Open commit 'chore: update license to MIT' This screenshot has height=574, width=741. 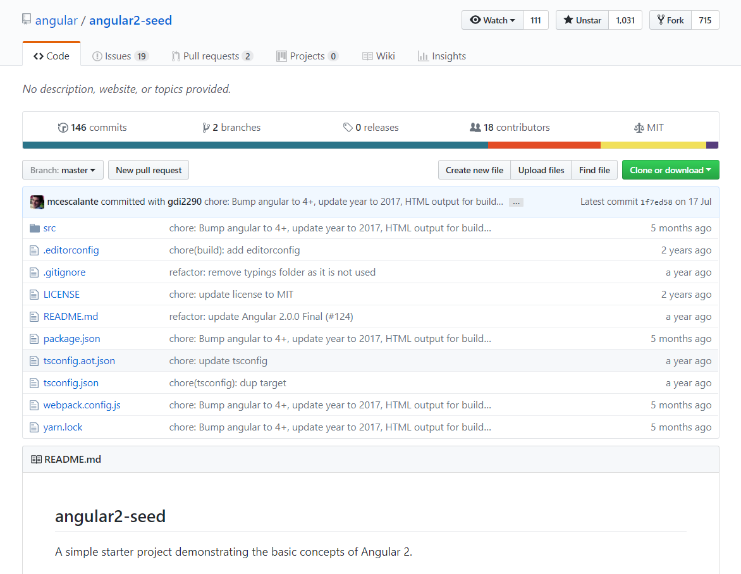(231, 295)
